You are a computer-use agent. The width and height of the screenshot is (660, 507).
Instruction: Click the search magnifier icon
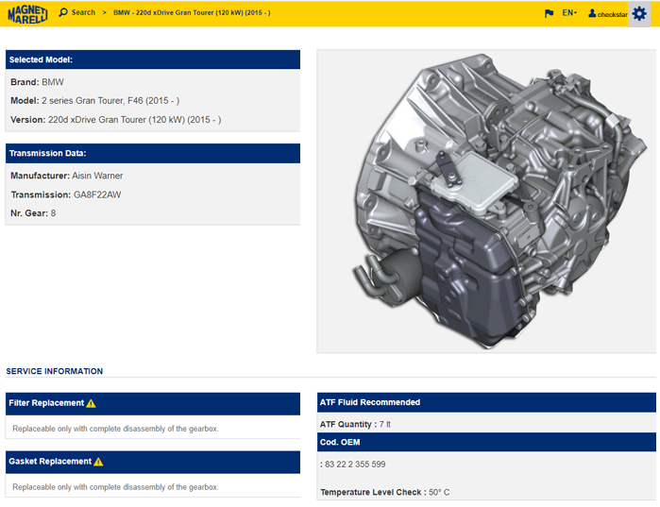pyautogui.click(x=63, y=12)
